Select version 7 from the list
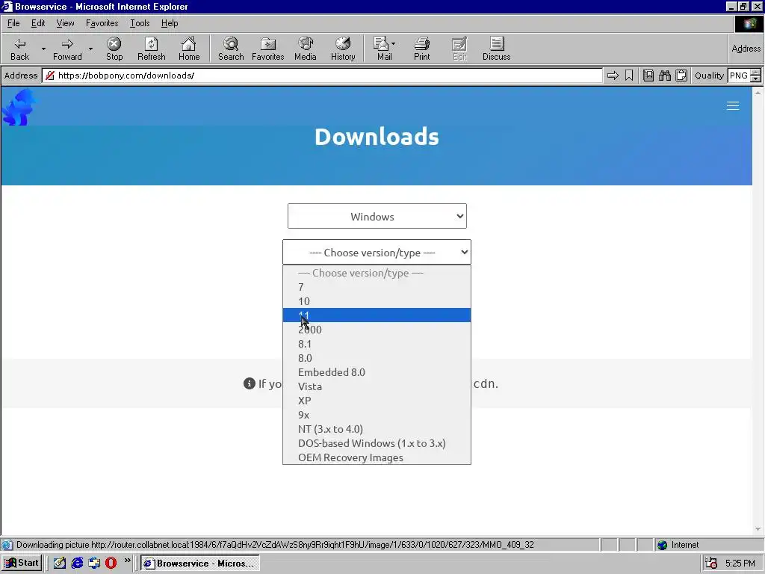This screenshot has width=765, height=574. click(x=377, y=287)
